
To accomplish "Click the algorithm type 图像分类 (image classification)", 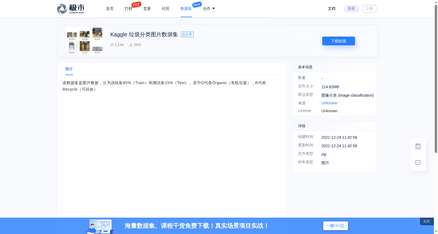I will (x=347, y=95).
